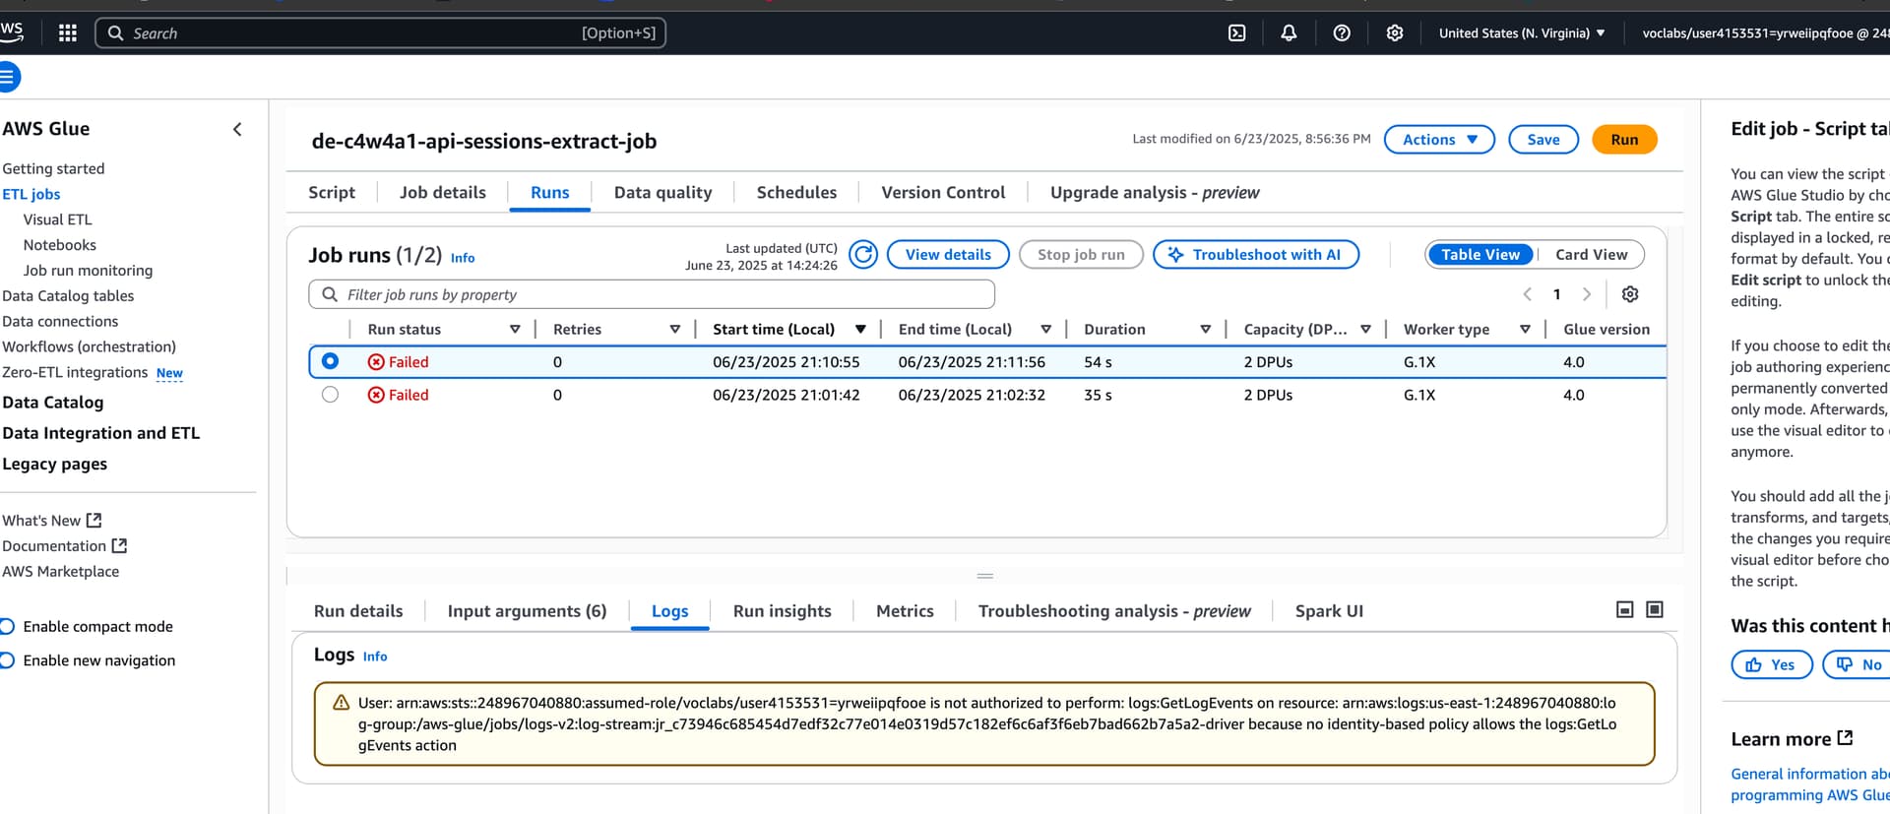Click the thumbs down No feedback button
The width and height of the screenshot is (1890, 814).
pos(1858,665)
